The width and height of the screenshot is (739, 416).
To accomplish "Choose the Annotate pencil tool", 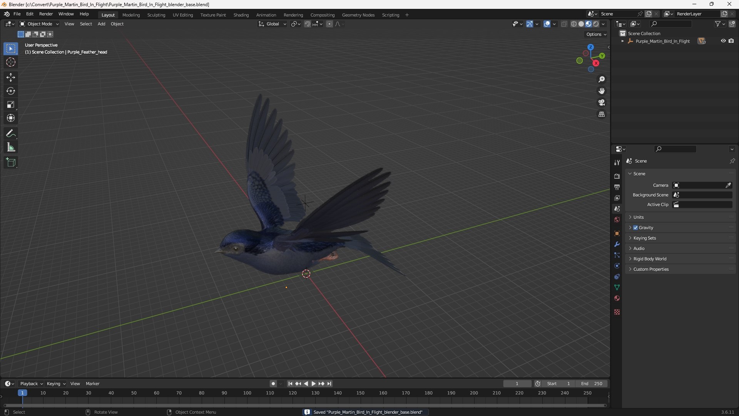I will coord(11,134).
